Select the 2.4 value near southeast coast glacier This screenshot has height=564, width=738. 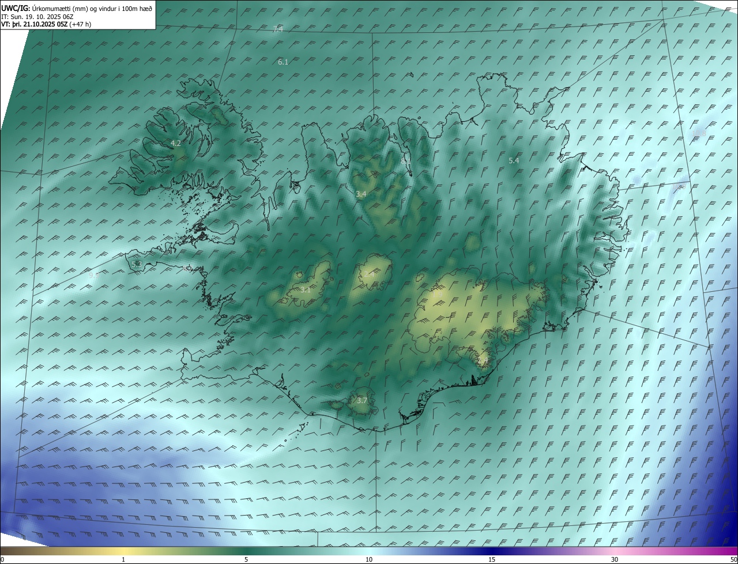(483, 361)
